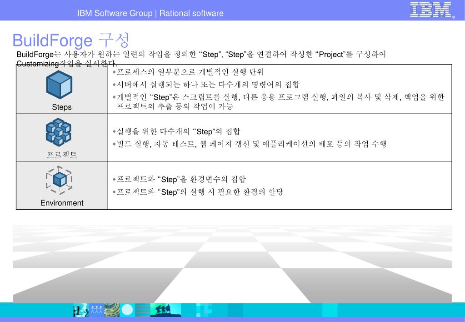Click bullet '실행을 위한 다수개의 "Step"의 집합'
The width and height of the screenshot is (465, 322).
pyautogui.click(x=178, y=131)
